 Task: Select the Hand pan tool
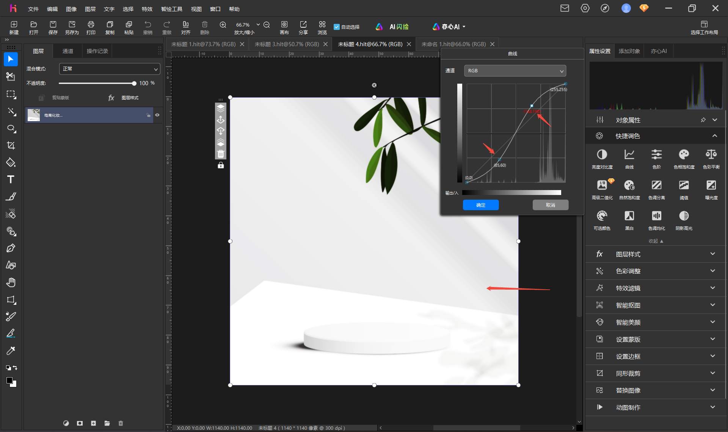point(11,282)
